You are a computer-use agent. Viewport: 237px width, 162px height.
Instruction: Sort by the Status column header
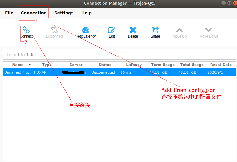(105, 65)
